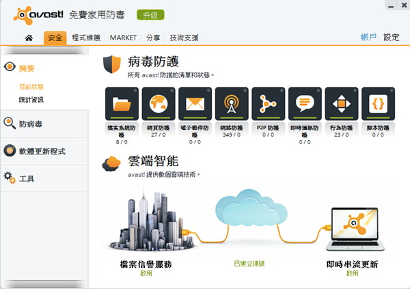Select 目前狀態 under 摘要
Viewport: 410px width, 289px height.
point(31,87)
